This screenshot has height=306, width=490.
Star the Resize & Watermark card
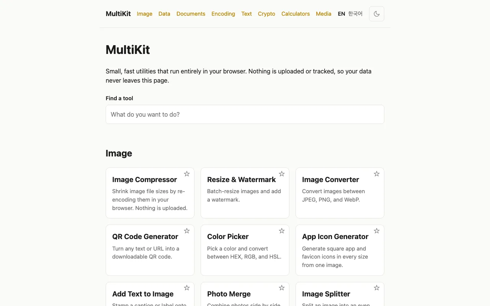tap(282, 174)
